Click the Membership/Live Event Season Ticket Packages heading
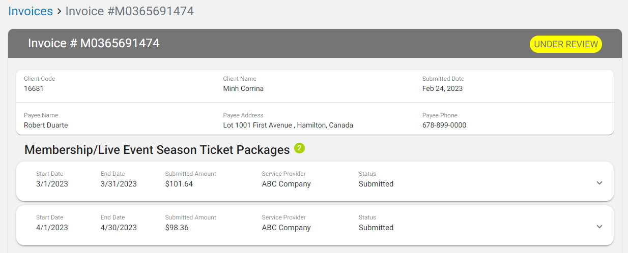Image resolution: width=628 pixels, height=253 pixels. [157, 150]
